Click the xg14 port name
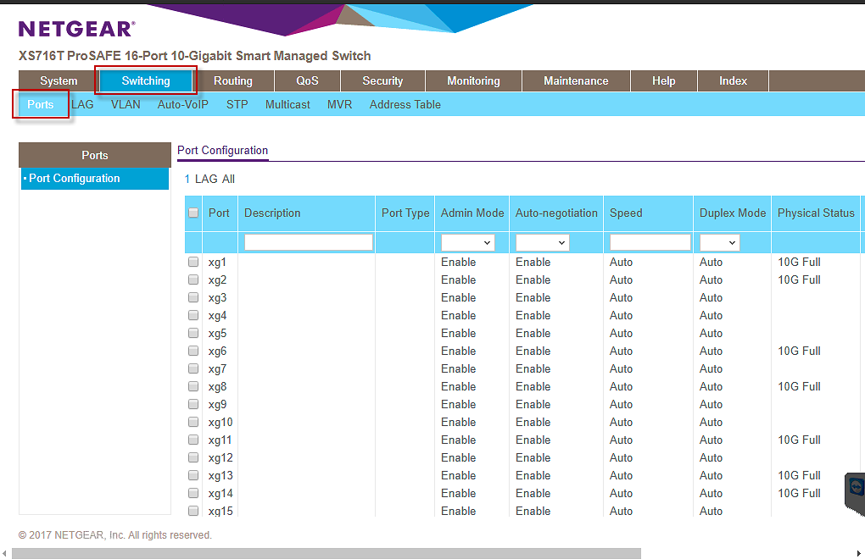Image resolution: width=865 pixels, height=559 pixels. 220,494
